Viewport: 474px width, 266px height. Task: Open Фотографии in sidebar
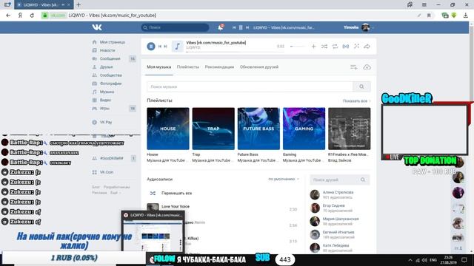point(107,83)
